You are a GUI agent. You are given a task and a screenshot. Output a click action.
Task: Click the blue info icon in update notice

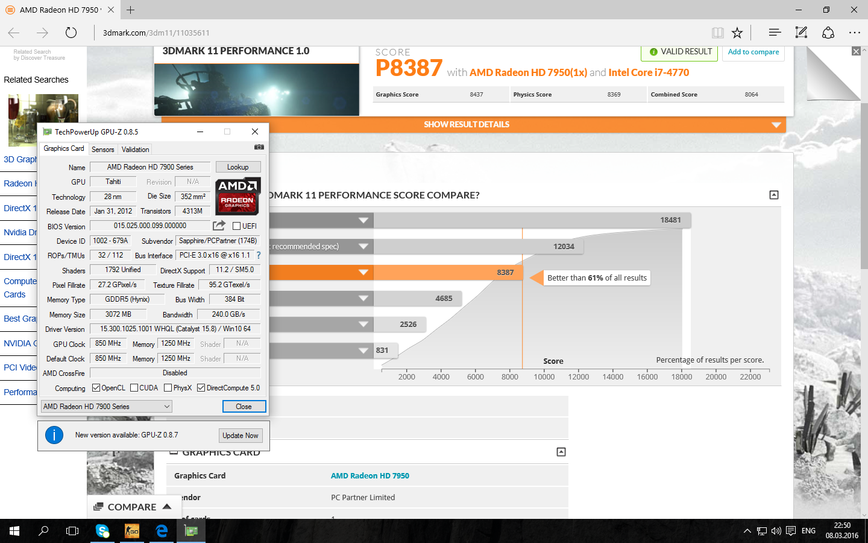pos(54,435)
